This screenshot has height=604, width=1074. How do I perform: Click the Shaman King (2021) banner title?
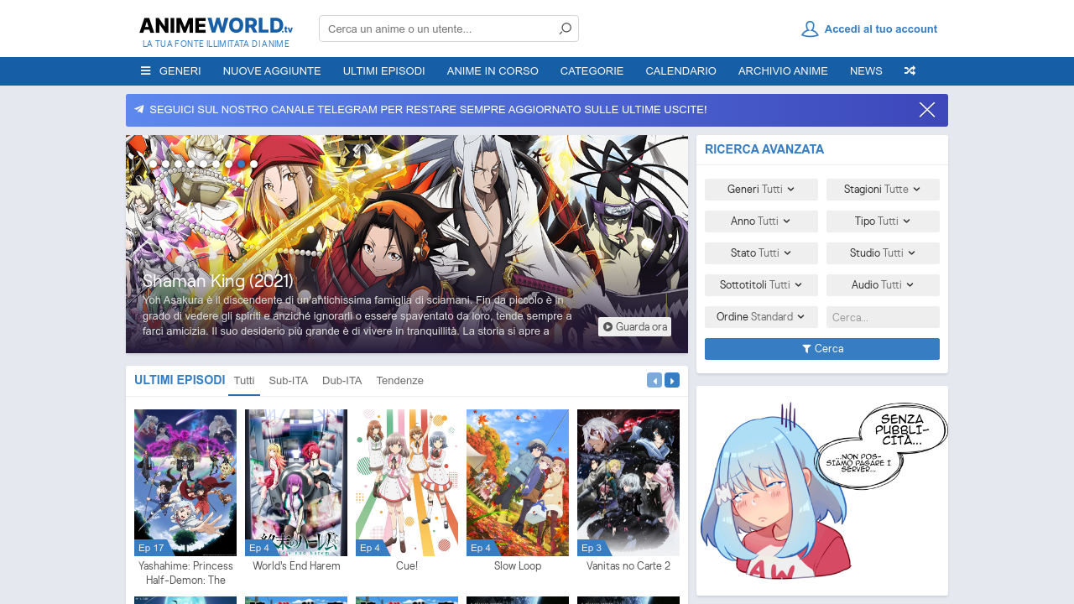pos(218,281)
